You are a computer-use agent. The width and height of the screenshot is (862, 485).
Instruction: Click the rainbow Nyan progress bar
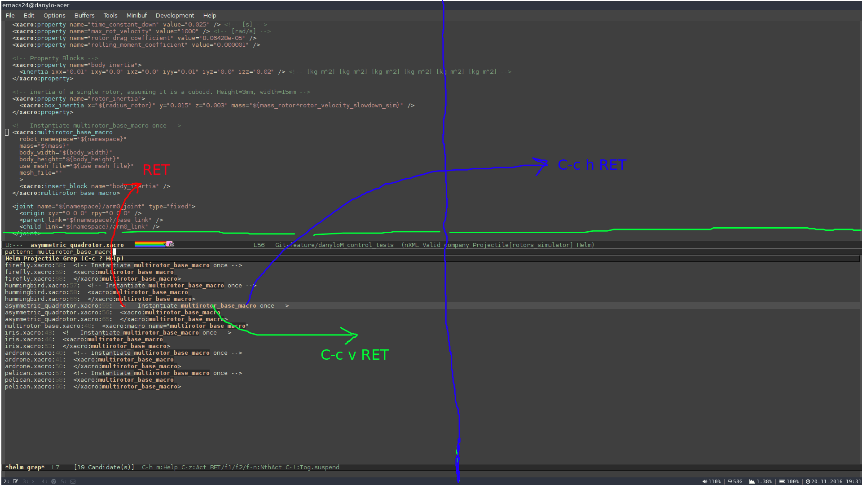(x=150, y=244)
